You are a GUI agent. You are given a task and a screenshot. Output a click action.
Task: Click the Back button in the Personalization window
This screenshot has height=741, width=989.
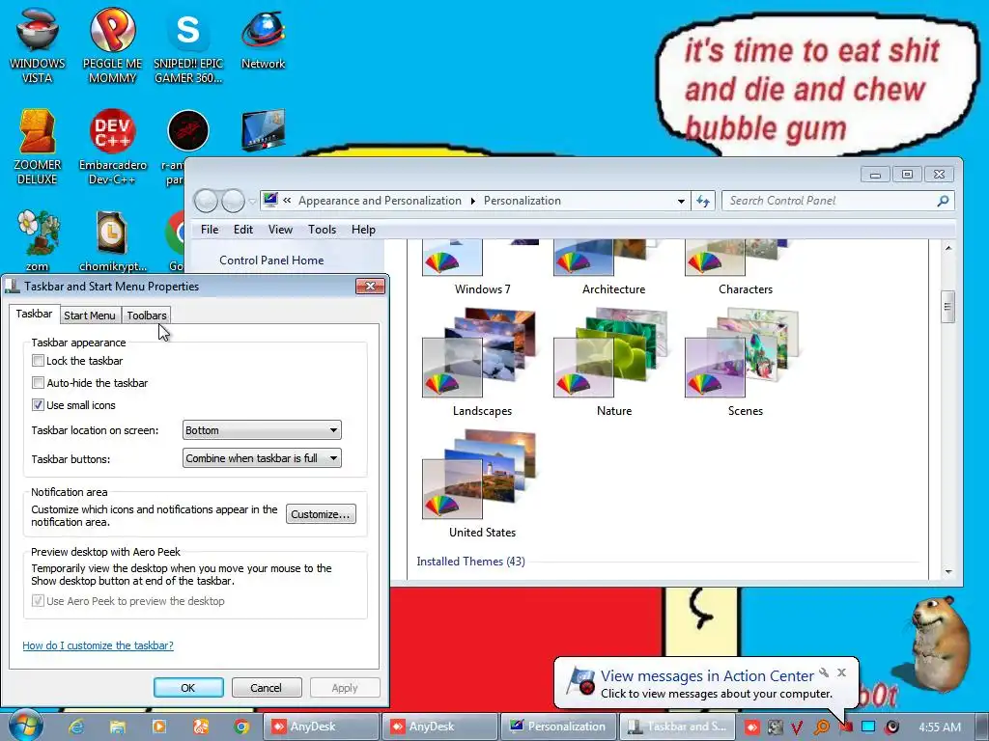[206, 201]
